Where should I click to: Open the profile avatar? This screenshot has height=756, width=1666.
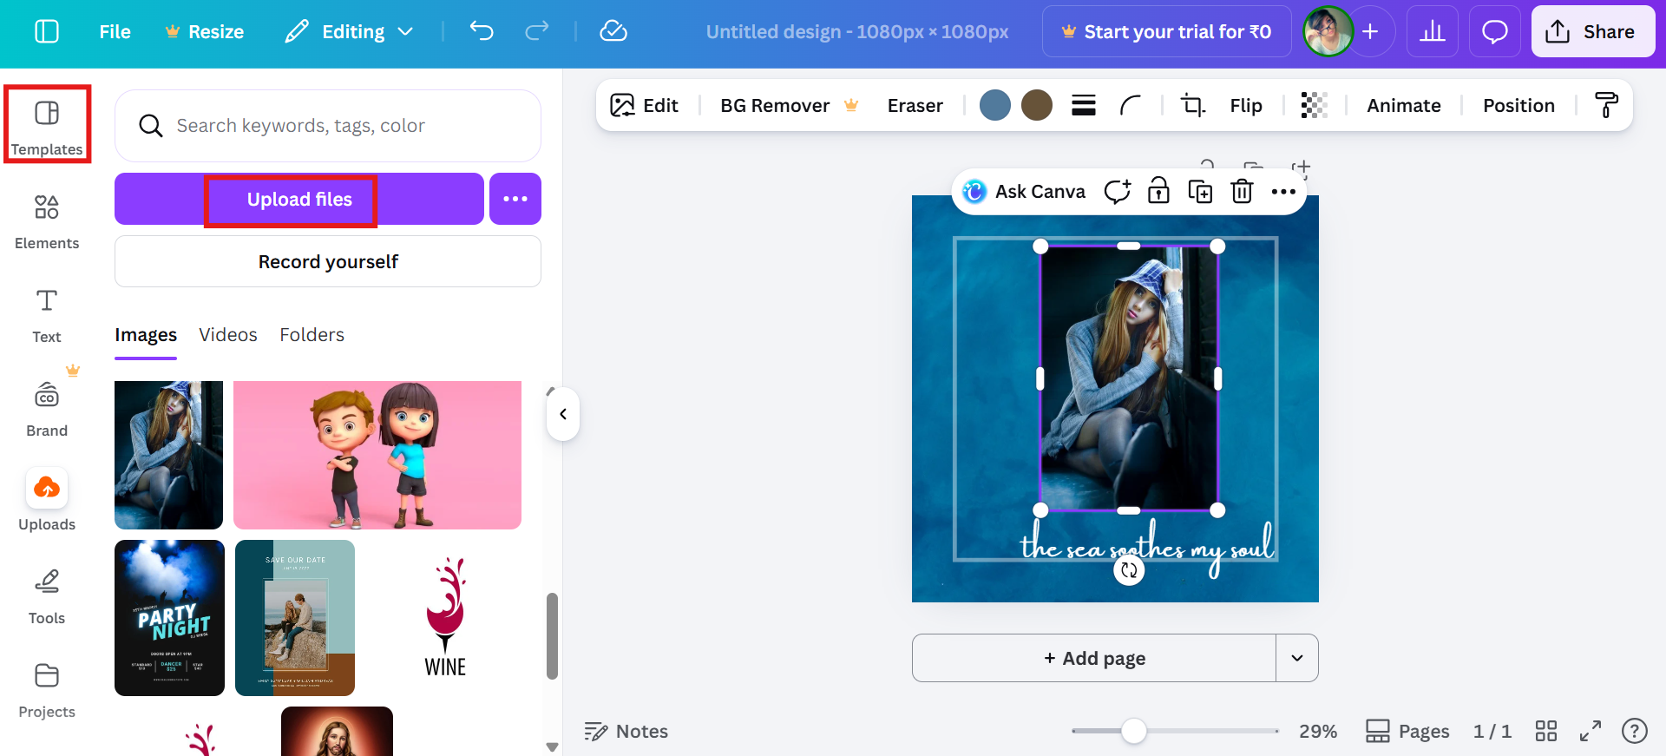pos(1328,32)
